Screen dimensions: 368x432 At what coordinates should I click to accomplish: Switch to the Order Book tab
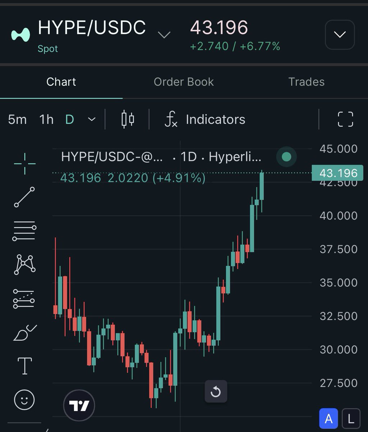pyautogui.click(x=184, y=82)
